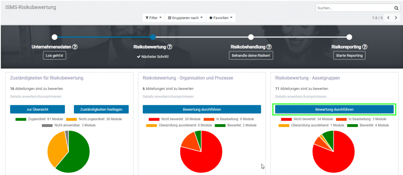Viewport: 403px width, 175px height.
Task: Click the search magnifier icon
Action: coord(396,8)
